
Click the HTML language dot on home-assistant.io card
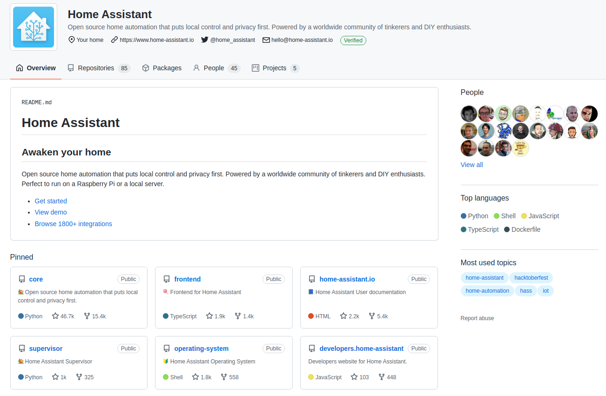pyautogui.click(x=311, y=316)
